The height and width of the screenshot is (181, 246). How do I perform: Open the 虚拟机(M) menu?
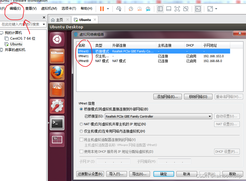[49, 8]
